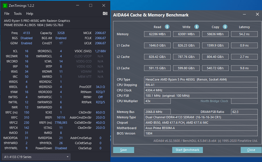The height and width of the screenshot is (162, 262).
Task: Click the Memory Latency 54.2 ns field
Action: (244, 34)
